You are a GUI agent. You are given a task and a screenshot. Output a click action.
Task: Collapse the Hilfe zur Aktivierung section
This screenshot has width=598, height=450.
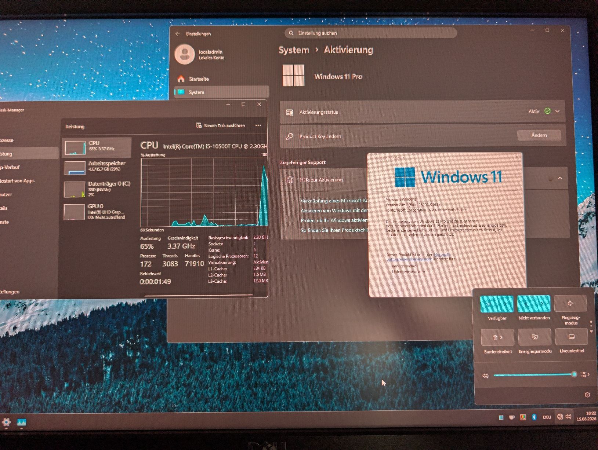coord(560,178)
